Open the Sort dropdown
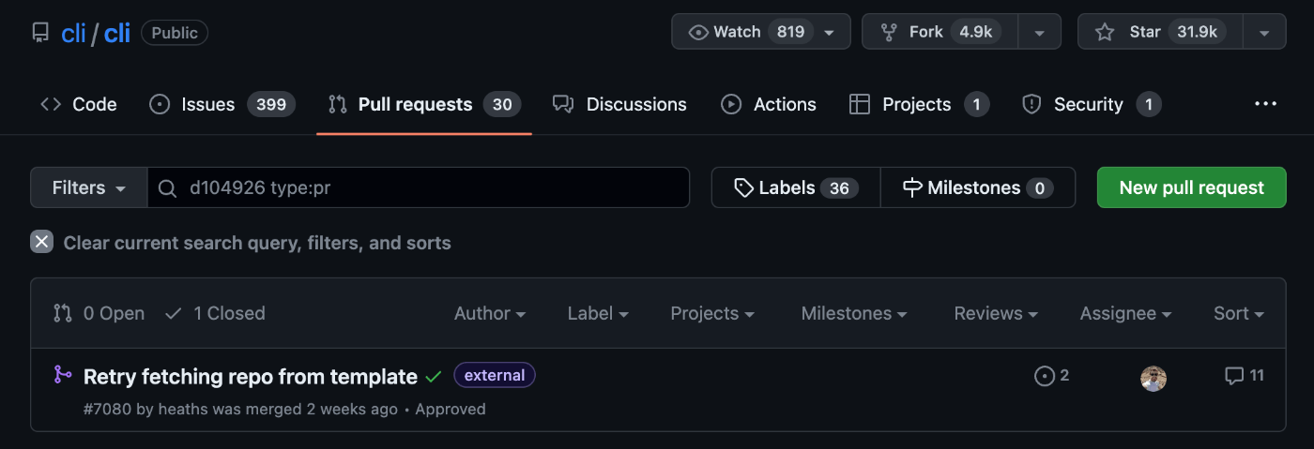 click(1239, 313)
